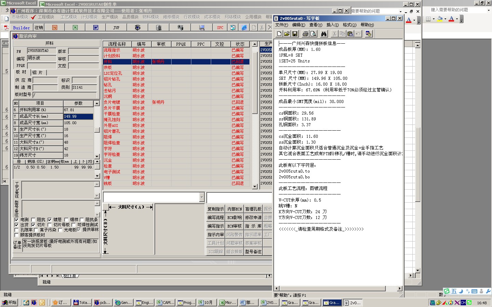Click the Windows 开始 Start button
The width and height of the screenshot is (492, 307).
[x=10, y=303]
